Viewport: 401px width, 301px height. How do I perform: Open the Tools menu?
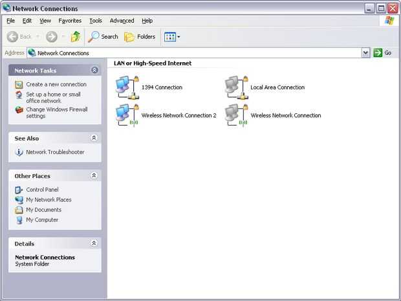[96, 21]
